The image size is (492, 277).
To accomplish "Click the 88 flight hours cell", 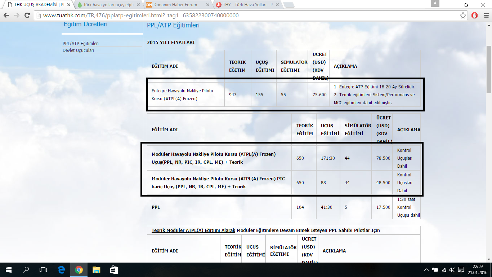I will pos(328,183).
